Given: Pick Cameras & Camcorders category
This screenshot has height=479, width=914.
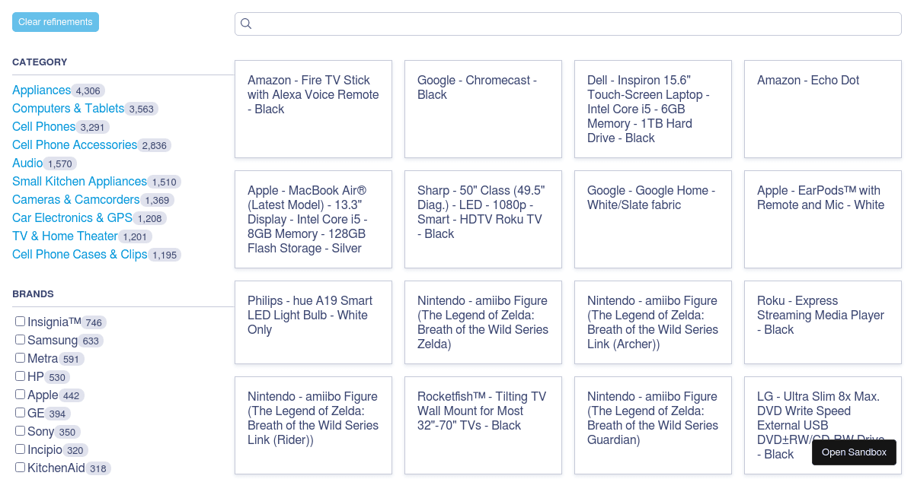Looking at the screenshot, I should pos(75,200).
